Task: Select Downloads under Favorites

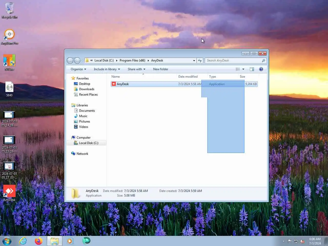Action: click(x=87, y=89)
